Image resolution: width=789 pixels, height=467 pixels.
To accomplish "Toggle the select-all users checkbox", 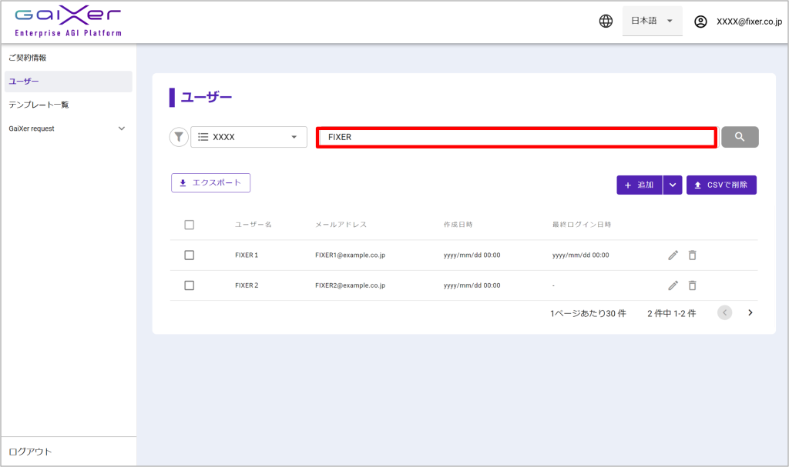I will coord(190,225).
